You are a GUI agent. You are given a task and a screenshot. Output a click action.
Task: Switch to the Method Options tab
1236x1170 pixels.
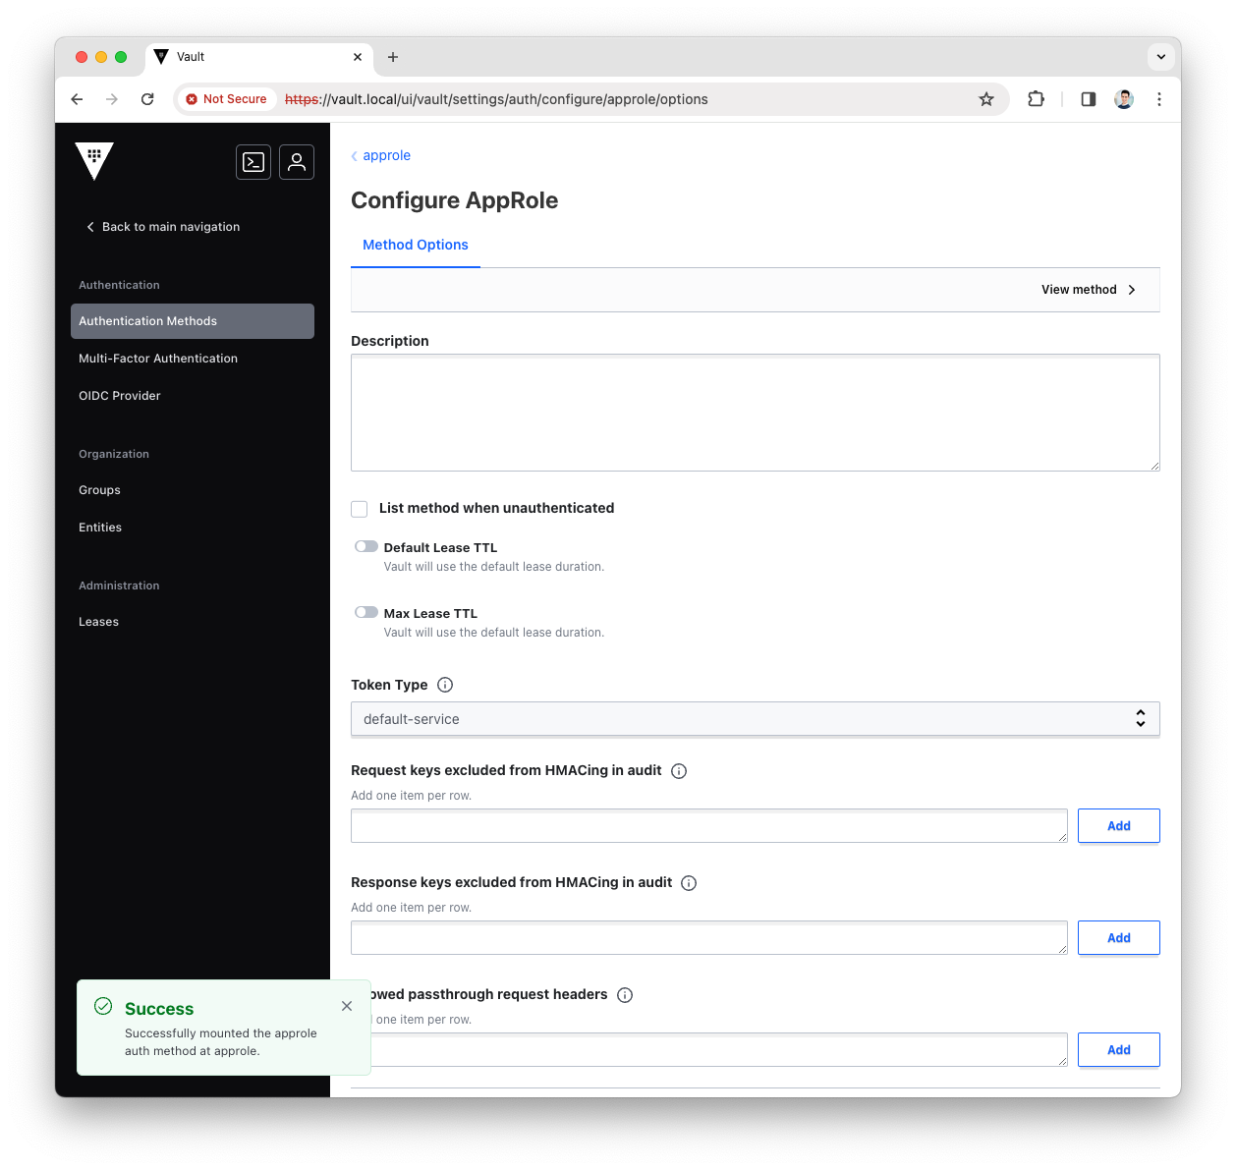click(415, 245)
